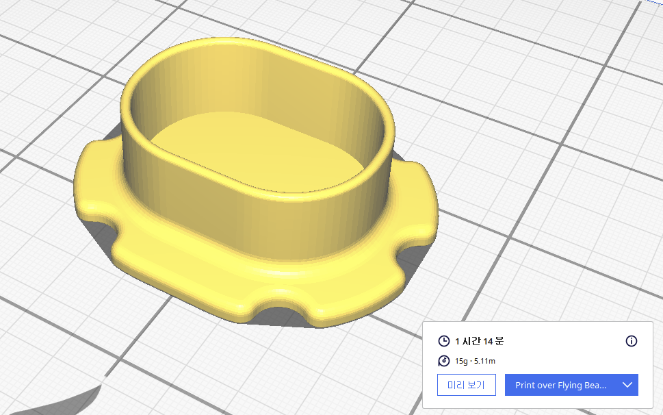
Task: Open the print destination dropdown arrow
Action: pos(627,385)
